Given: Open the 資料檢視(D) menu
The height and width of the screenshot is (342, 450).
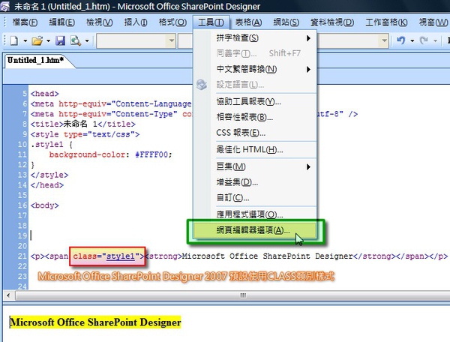Looking at the screenshot, I should (x=332, y=22).
